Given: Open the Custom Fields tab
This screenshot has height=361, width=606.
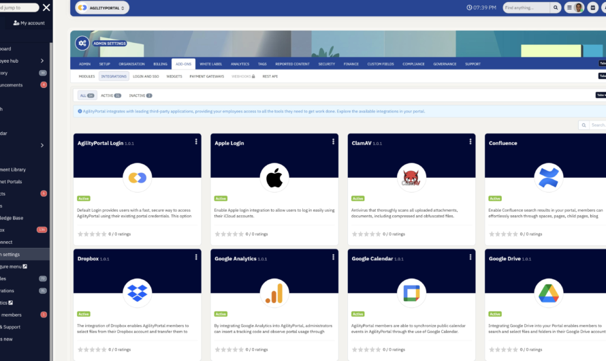Looking at the screenshot, I should point(381,64).
